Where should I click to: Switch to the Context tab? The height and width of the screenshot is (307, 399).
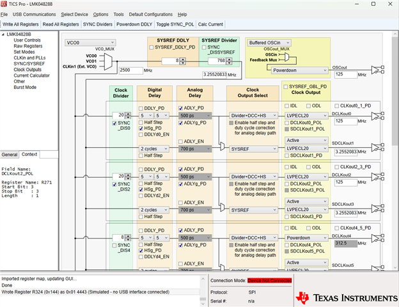coord(29,154)
